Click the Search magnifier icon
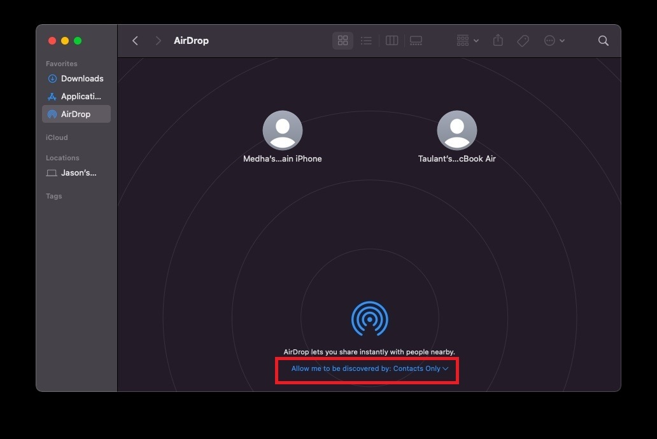This screenshot has width=657, height=439. [x=604, y=41]
